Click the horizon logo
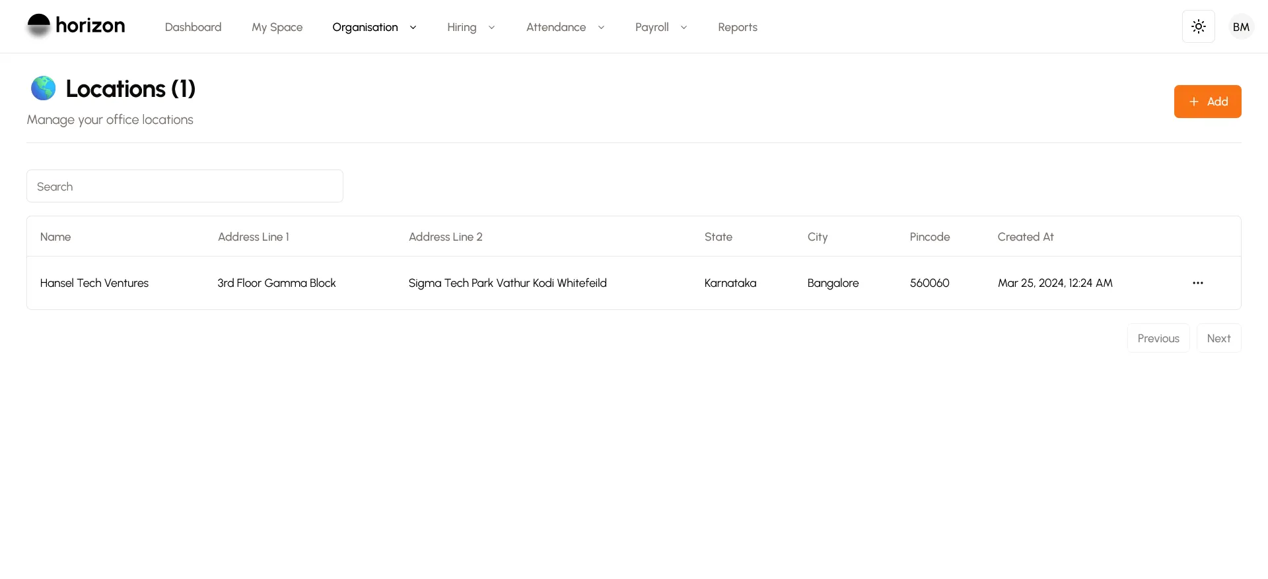Screen dimensions: 1268x579 [x=76, y=26]
